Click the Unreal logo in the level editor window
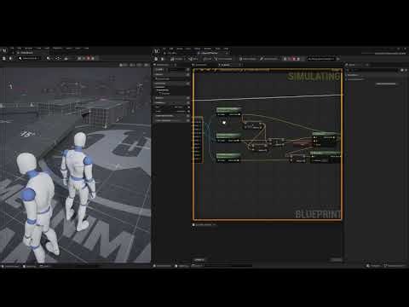 (x=4, y=50)
